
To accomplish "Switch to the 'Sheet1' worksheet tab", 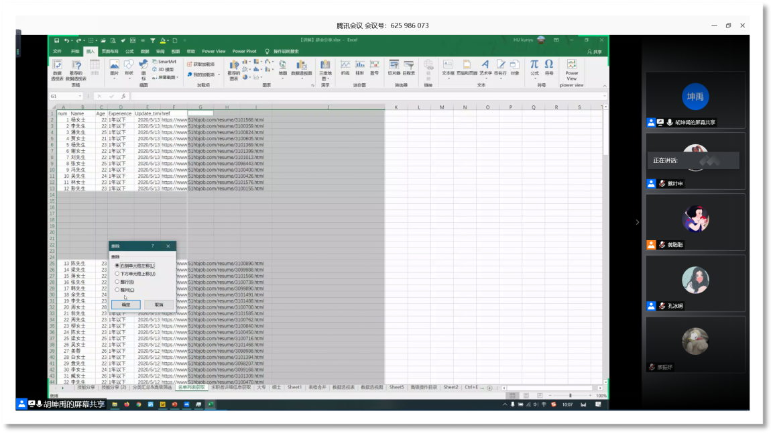I will (294, 387).
